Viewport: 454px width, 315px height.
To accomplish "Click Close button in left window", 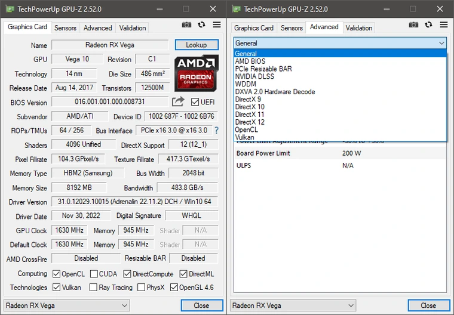I will [x=202, y=305].
